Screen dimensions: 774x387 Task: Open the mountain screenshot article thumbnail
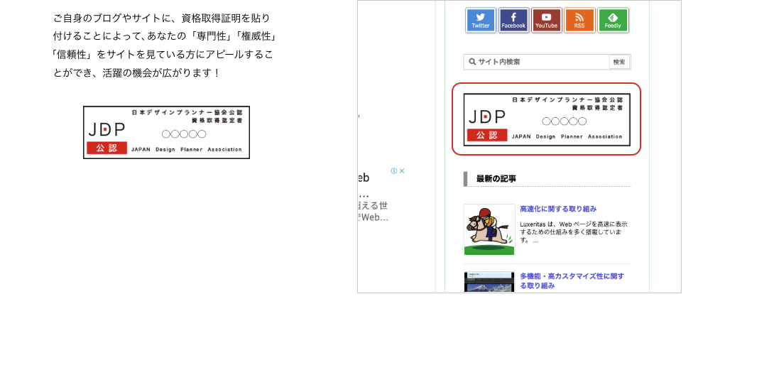(x=489, y=282)
